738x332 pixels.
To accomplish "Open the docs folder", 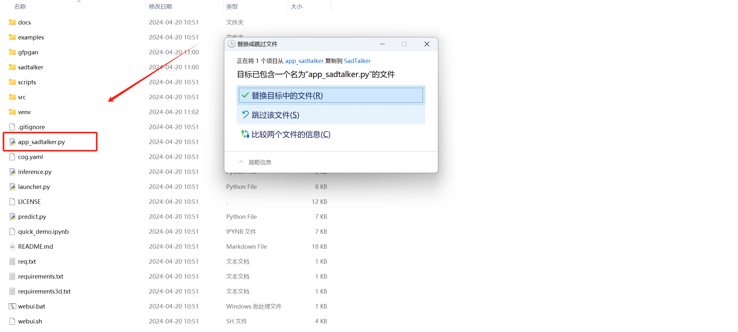I will 25,22.
